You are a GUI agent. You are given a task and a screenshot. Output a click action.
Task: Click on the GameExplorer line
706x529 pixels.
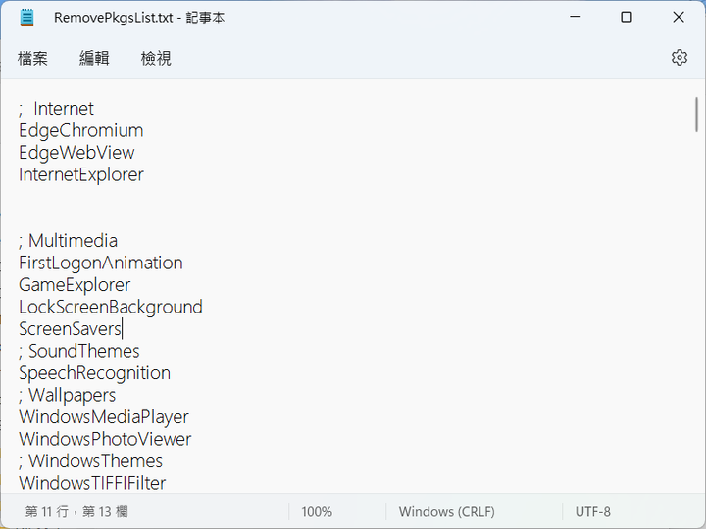[75, 285]
